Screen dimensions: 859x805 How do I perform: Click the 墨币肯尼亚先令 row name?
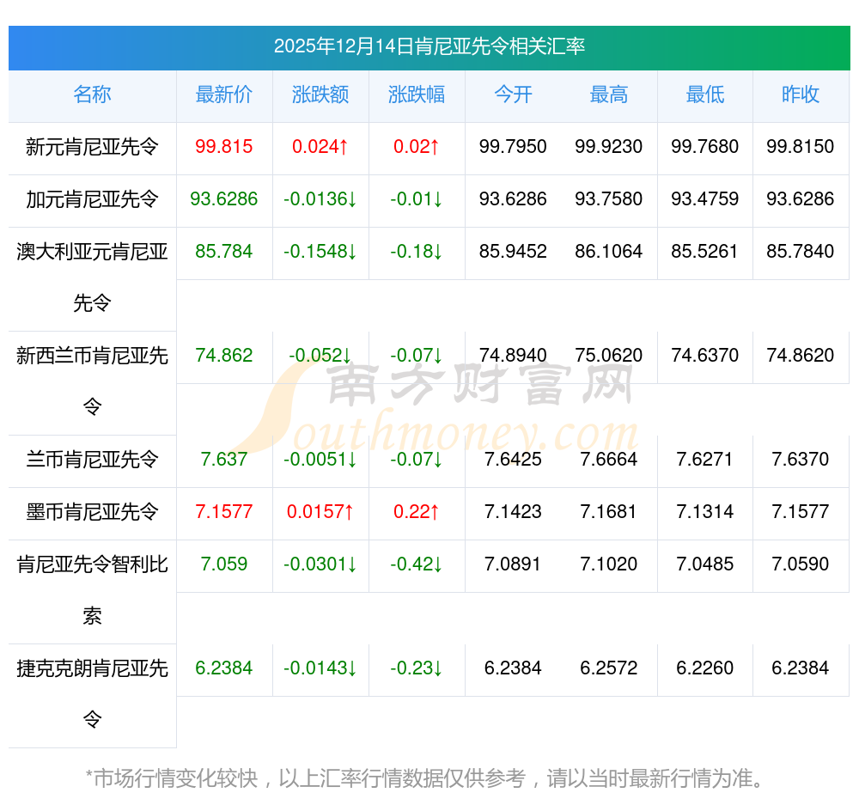(92, 512)
